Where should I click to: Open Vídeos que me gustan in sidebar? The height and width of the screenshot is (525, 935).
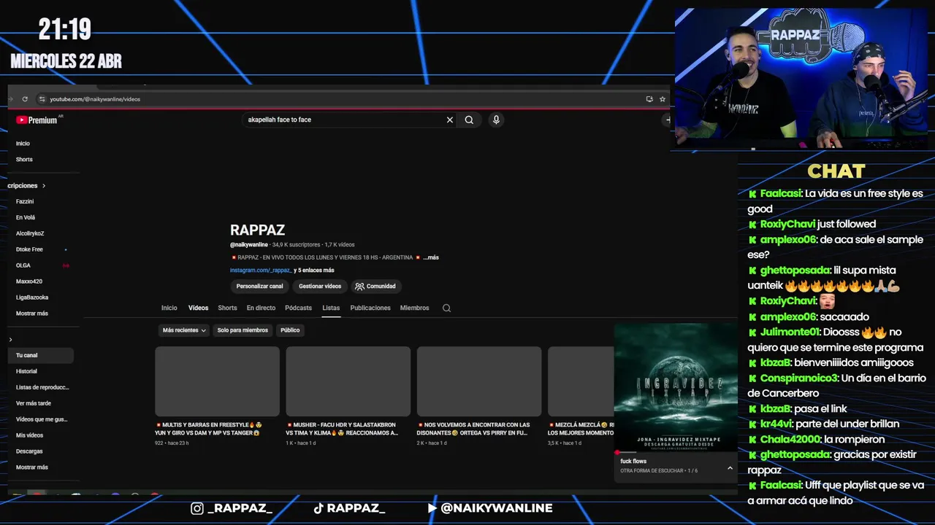[42, 420]
